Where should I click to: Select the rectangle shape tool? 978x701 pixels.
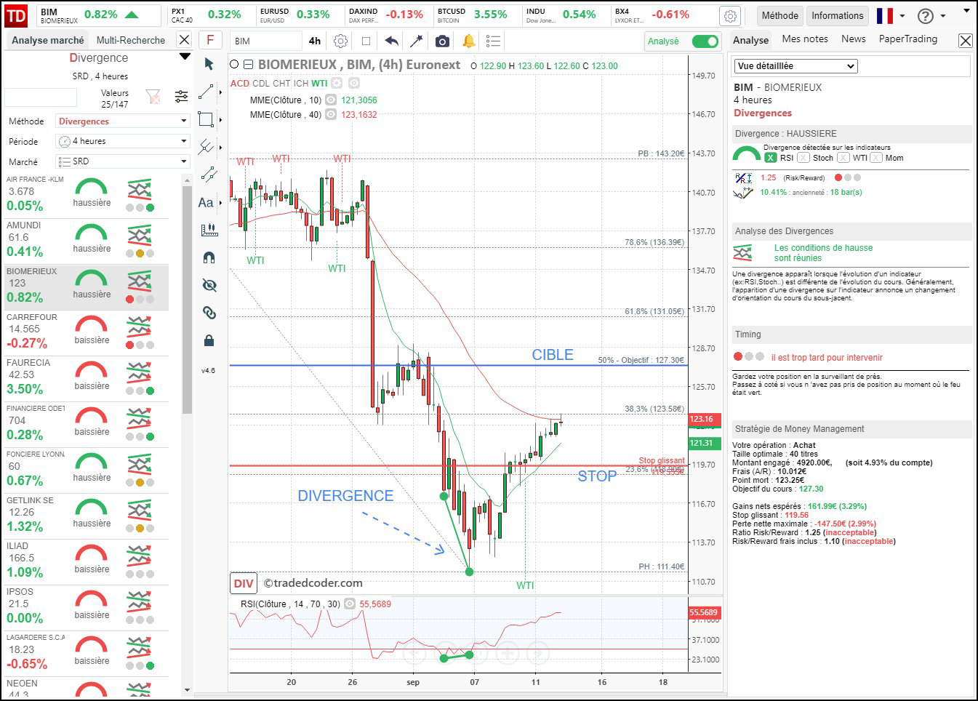[x=207, y=119]
